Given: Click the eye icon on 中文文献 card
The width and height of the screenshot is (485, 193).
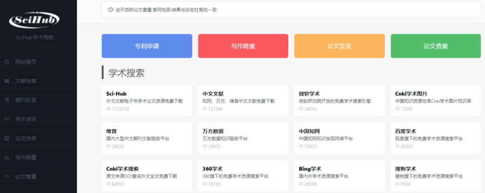Looking at the screenshot, I should [x=205, y=109].
